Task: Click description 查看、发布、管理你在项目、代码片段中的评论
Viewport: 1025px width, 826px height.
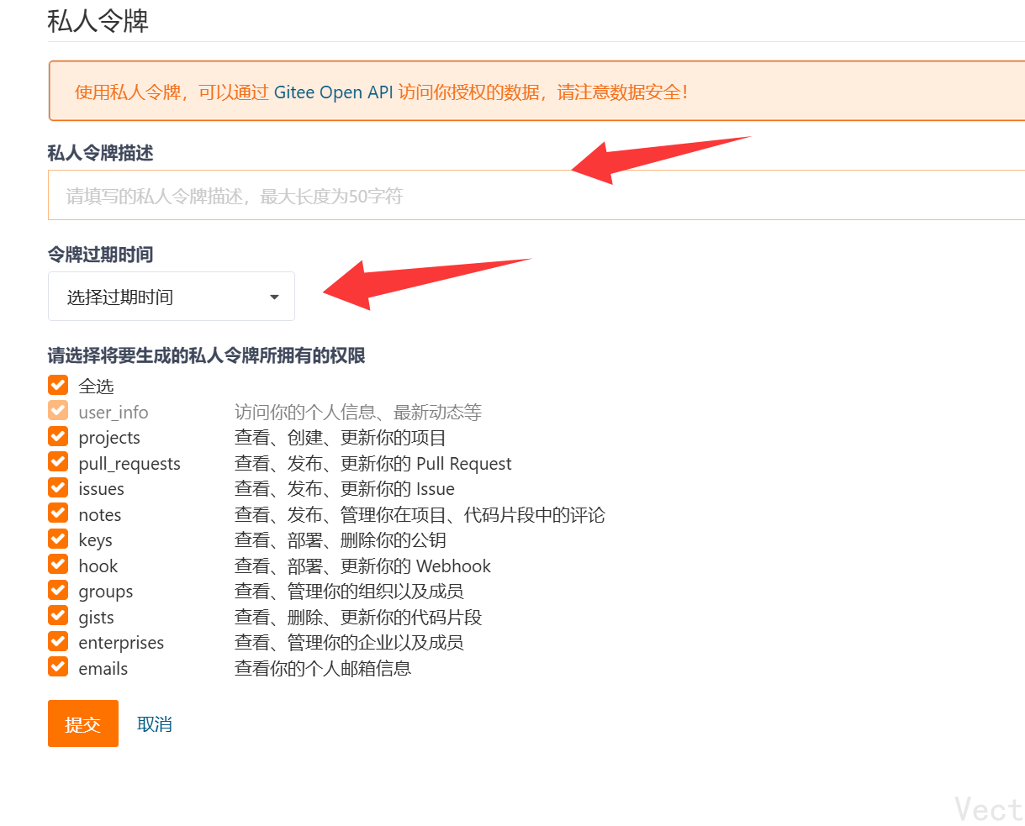Action: click(420, 515)
